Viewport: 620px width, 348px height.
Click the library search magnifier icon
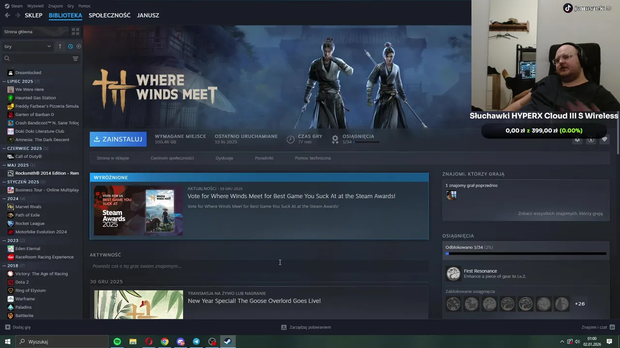point(7,58)
